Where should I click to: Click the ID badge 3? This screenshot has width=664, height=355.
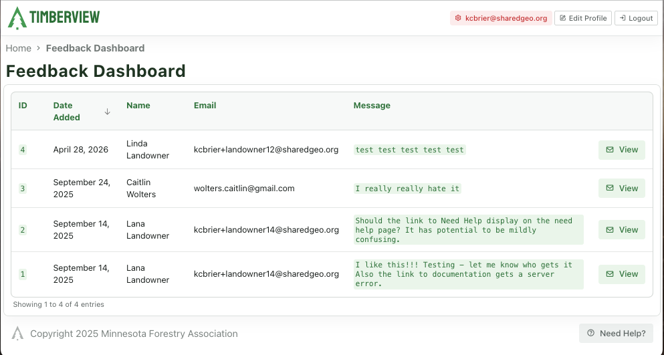click(23, 189)
